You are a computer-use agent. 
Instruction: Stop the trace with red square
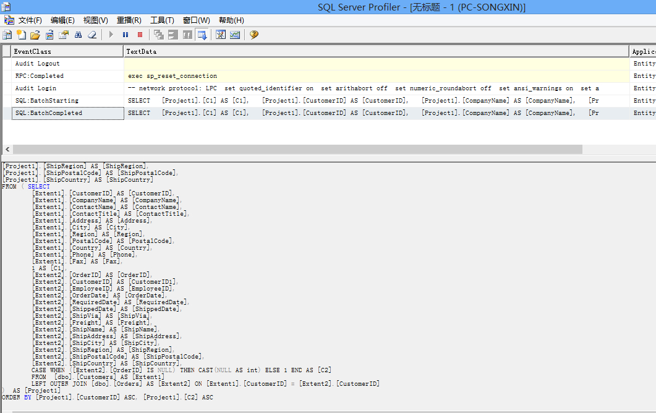tap(140, 35)
